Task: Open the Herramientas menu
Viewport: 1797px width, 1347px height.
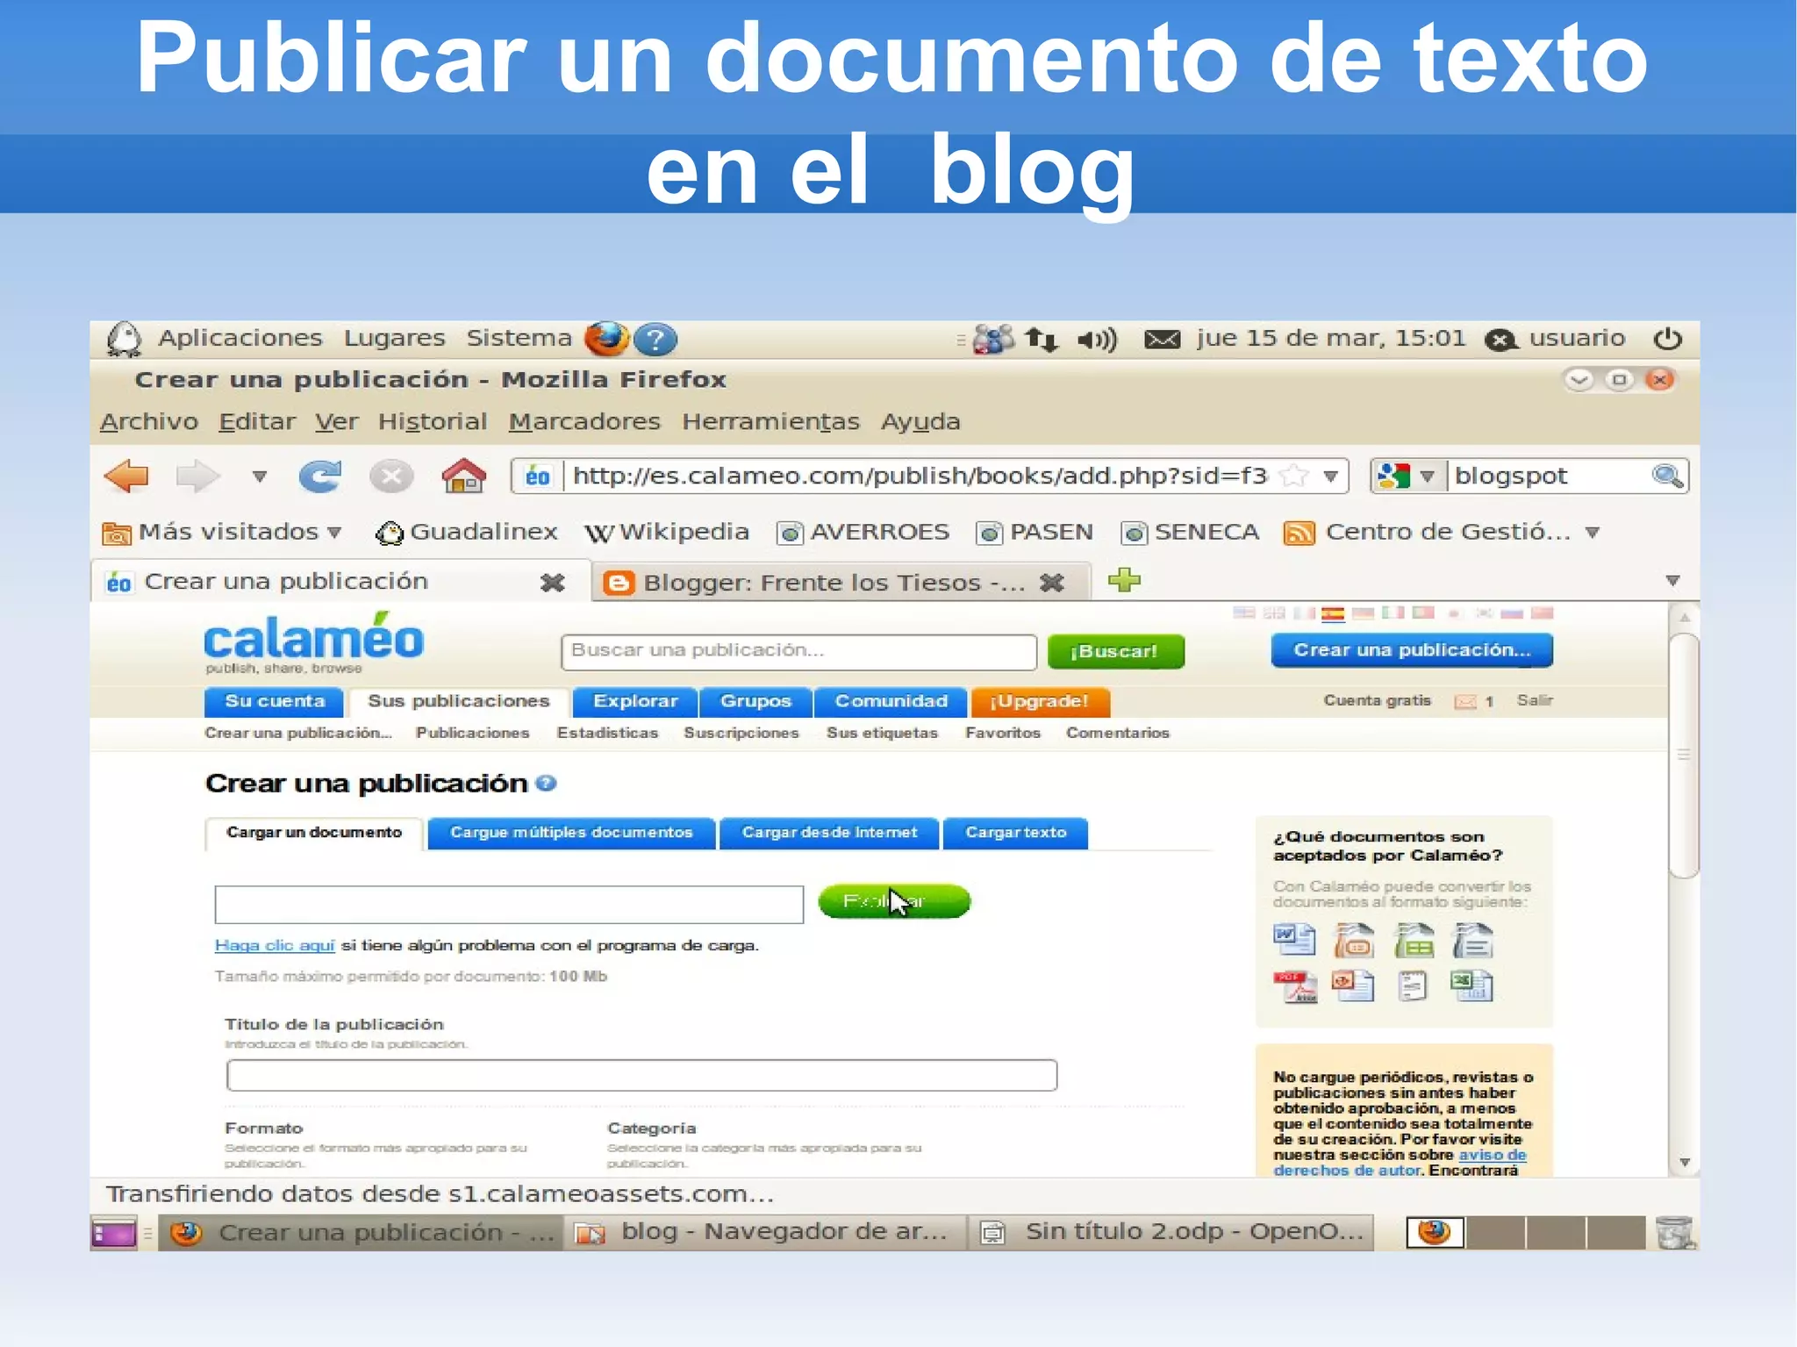Action: pos(770,422)
